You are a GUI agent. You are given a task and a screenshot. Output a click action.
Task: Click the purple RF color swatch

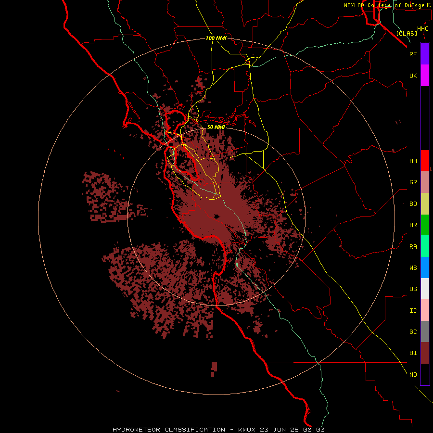[x=425, y=54]
